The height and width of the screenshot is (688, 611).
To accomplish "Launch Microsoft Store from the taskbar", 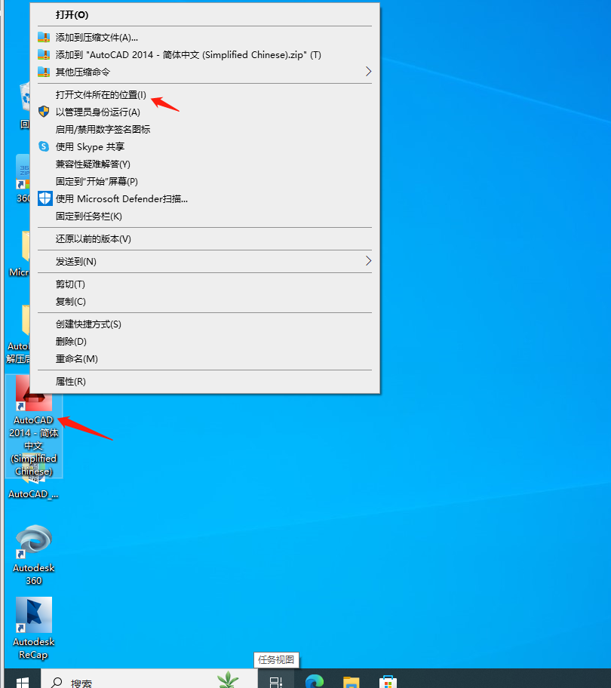I will [x=388, y=681].
